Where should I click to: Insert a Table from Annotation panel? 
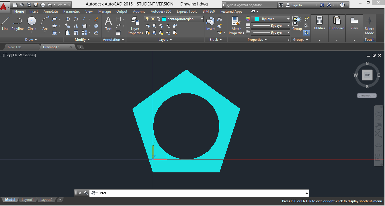click(118, 33)
